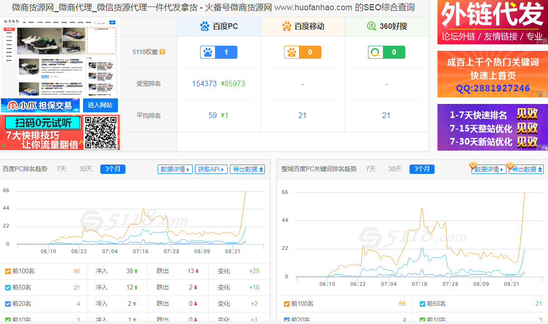Click the 5118 weight help question icon
This screenshot has width=548, height=324.
click(162, 52)
